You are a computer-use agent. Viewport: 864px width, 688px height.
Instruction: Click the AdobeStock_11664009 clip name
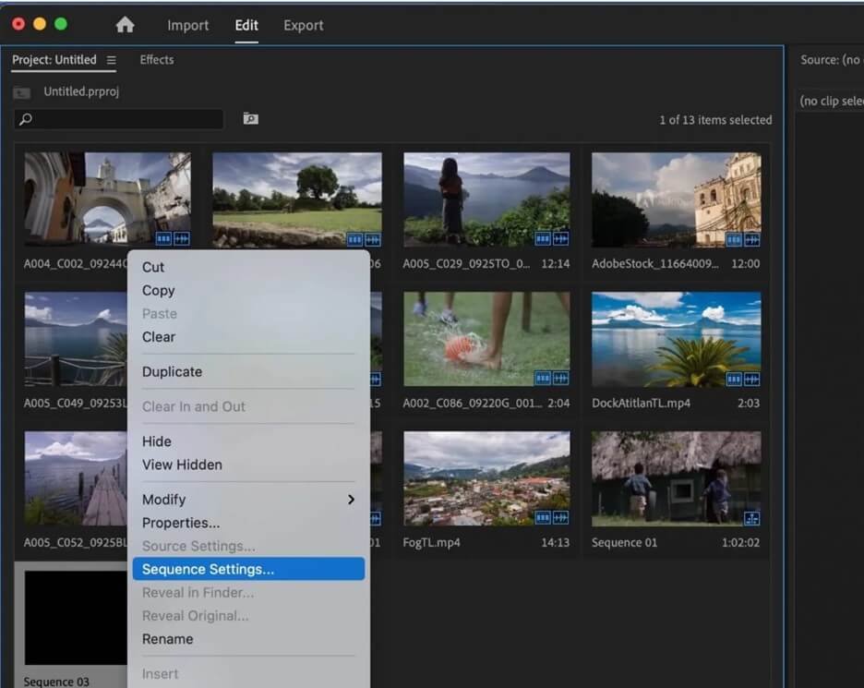(655, 263)
